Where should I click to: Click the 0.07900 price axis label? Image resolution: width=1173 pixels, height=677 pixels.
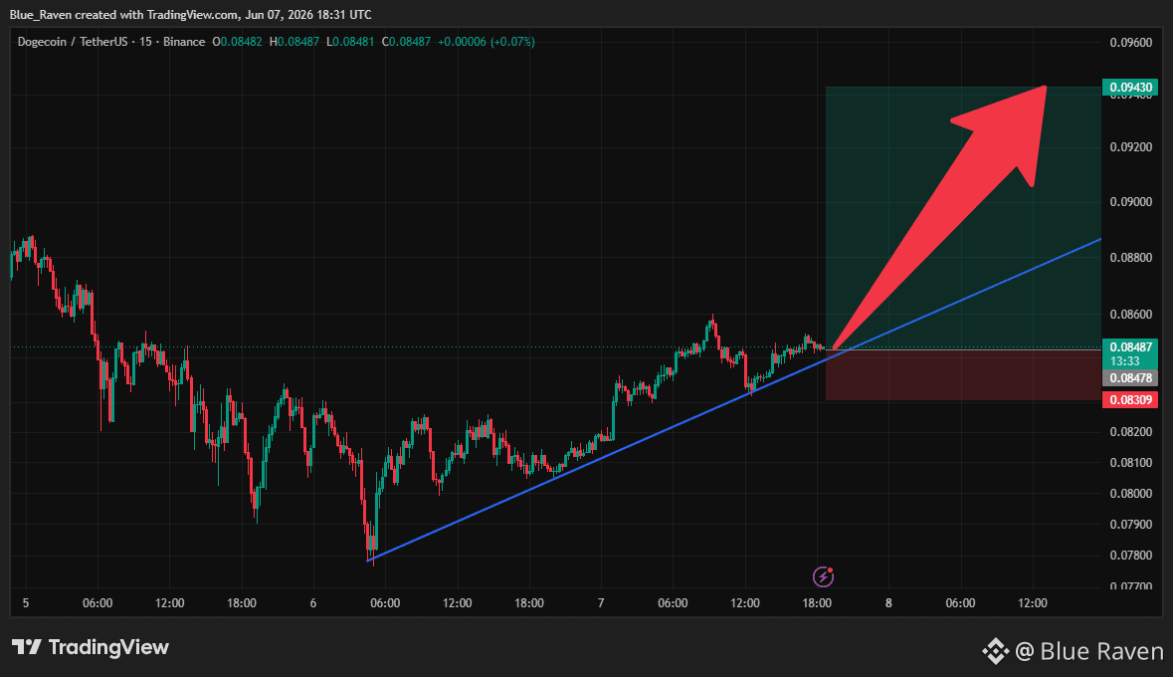[1130, 525]
